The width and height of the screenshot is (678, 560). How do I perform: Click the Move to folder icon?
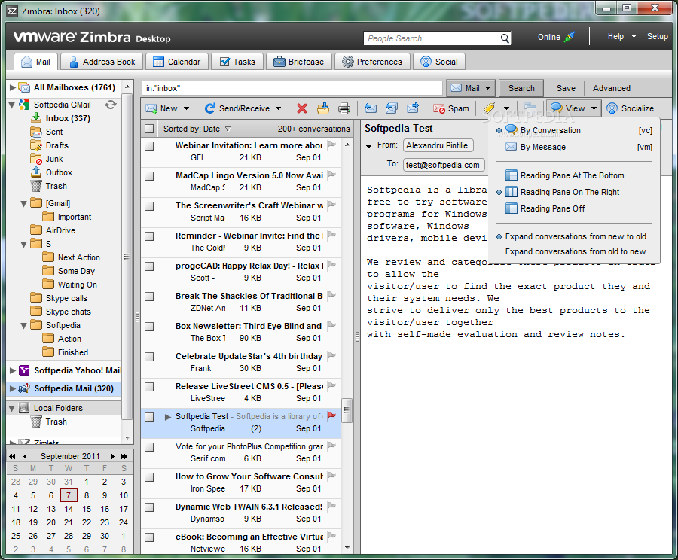coord(323,108)
